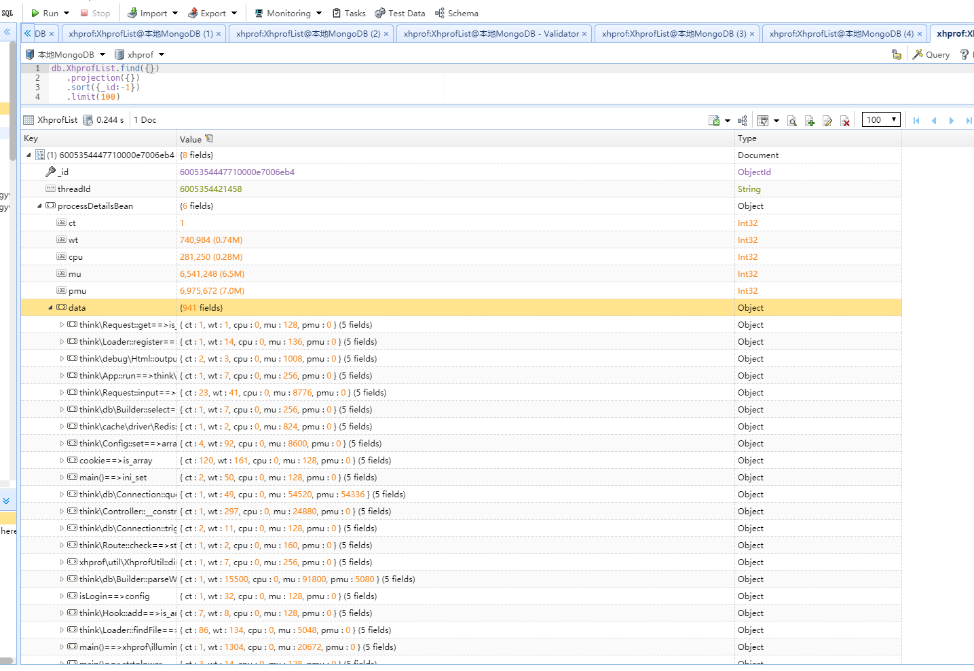Click the SQL icon in the toolbar

tap(7, 13)
